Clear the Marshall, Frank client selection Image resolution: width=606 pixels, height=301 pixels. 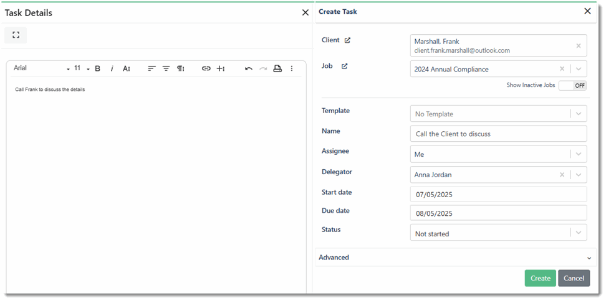579,46
